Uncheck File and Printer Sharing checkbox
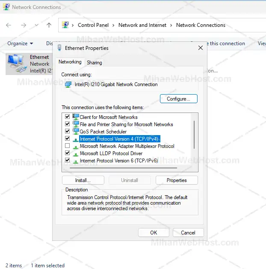The height and width of the screenshot is (269, 266). point(67,124)
